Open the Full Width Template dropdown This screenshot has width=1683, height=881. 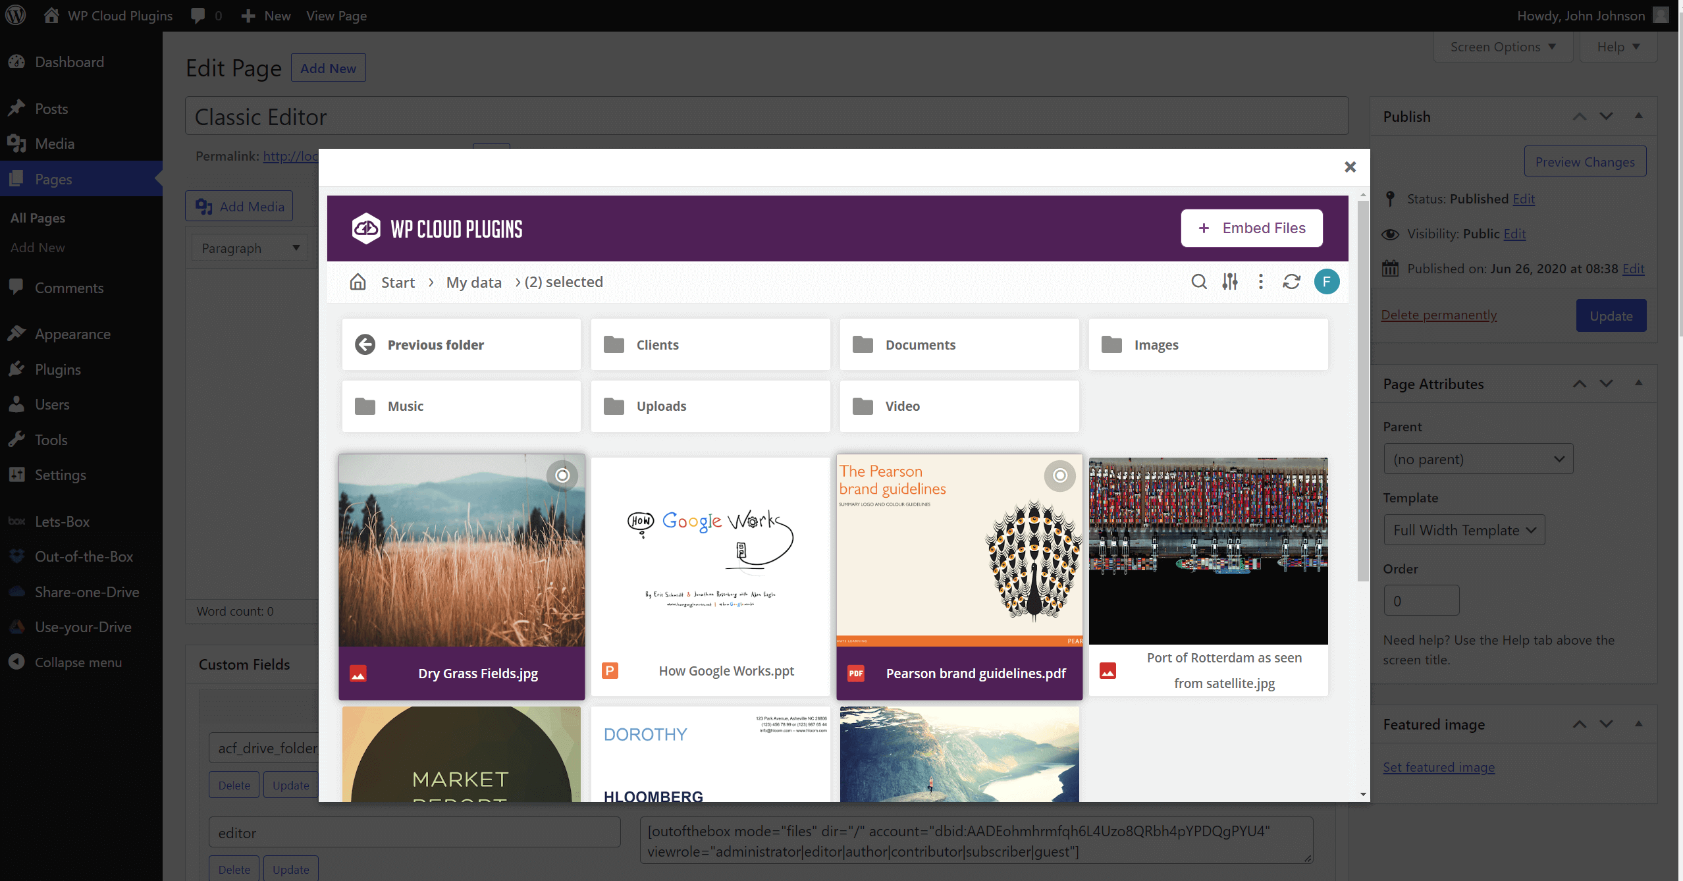coord(1464,530)
